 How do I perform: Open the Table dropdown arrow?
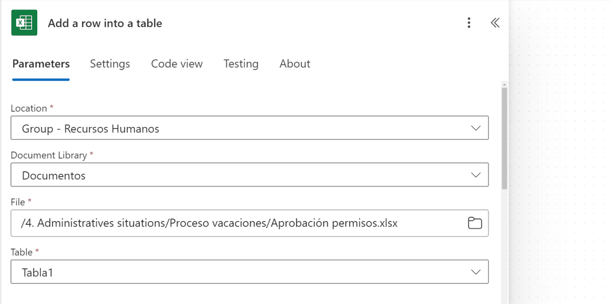point(476,272)
